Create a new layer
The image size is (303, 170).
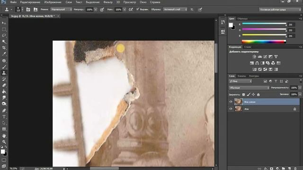(289, 169)
